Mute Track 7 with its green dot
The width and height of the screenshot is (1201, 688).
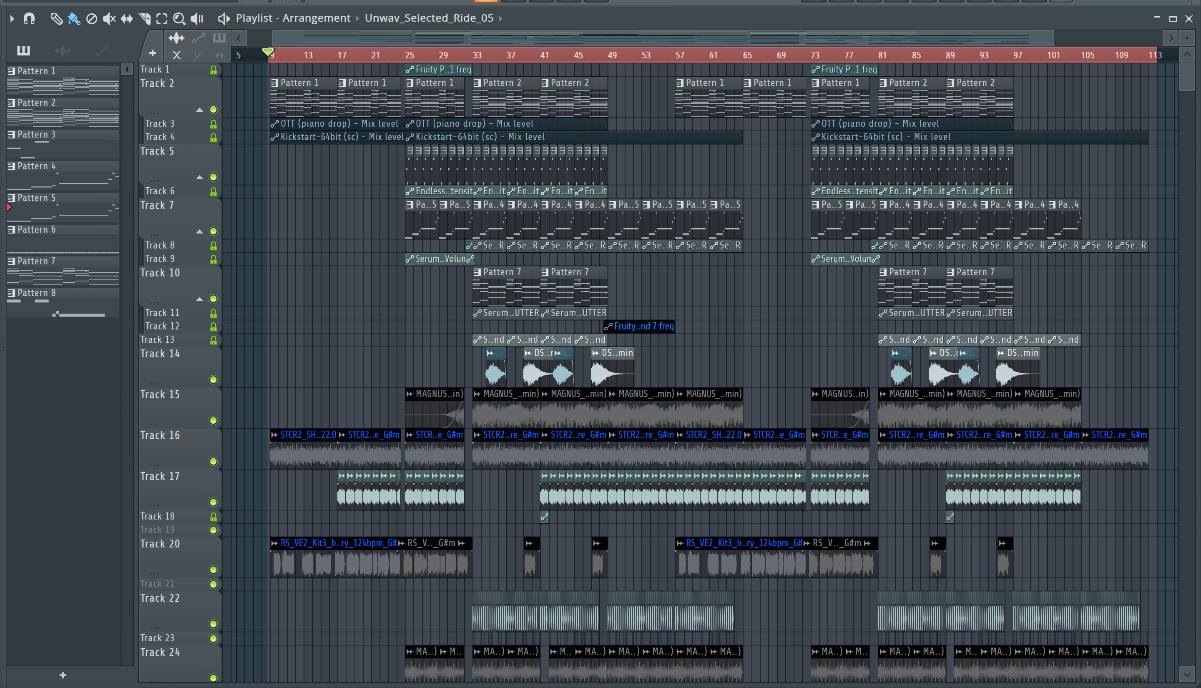pyautogui.click(x=214, y=231)
